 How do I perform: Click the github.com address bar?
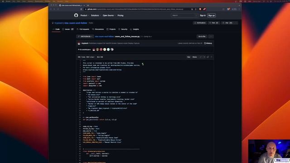(137, 9)
